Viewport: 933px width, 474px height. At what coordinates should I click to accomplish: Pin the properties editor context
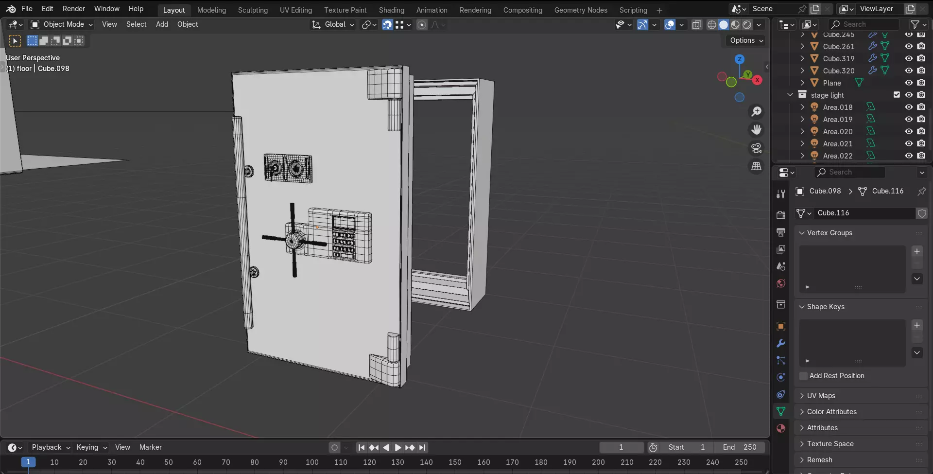click(x=922, y=191)
